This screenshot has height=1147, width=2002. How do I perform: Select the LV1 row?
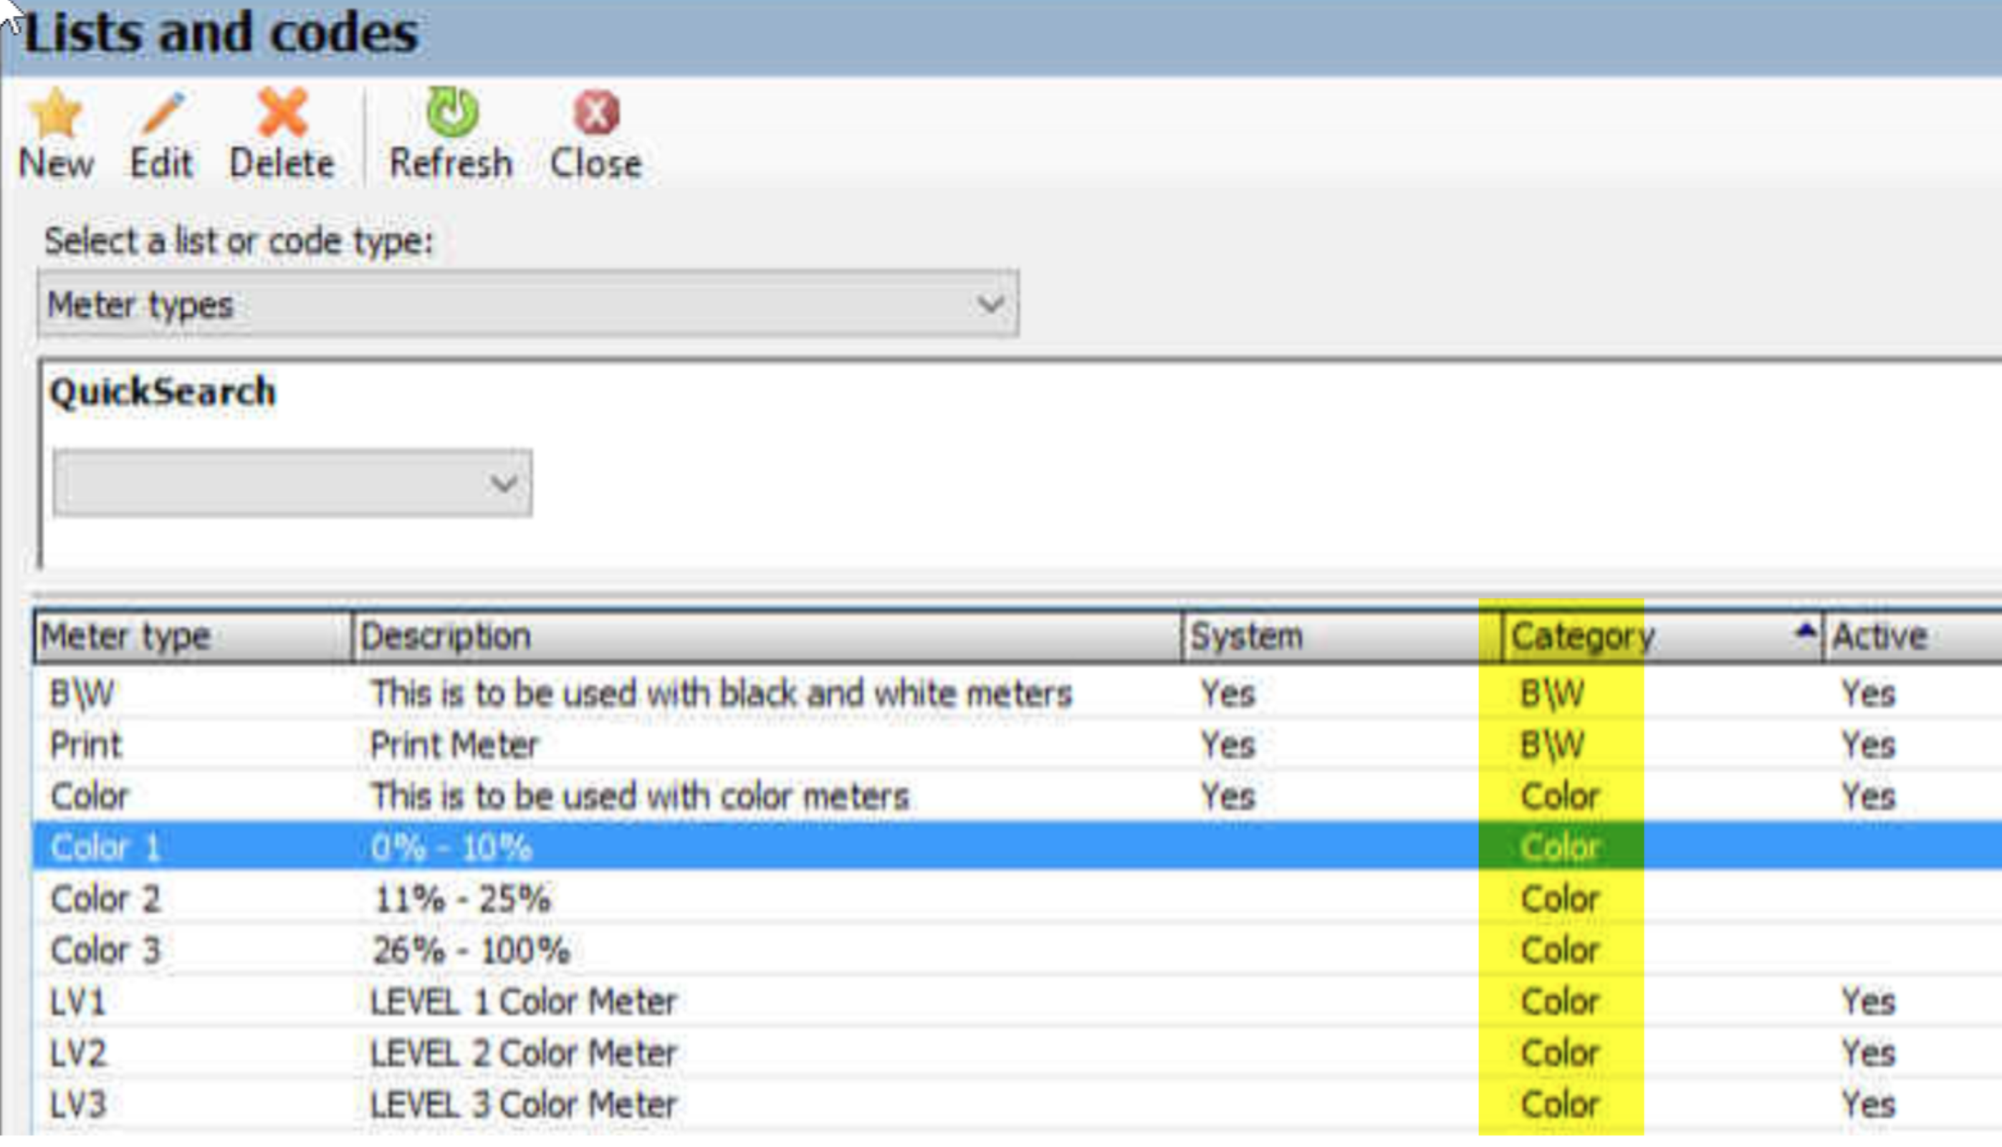(x=1017, y=1002)
